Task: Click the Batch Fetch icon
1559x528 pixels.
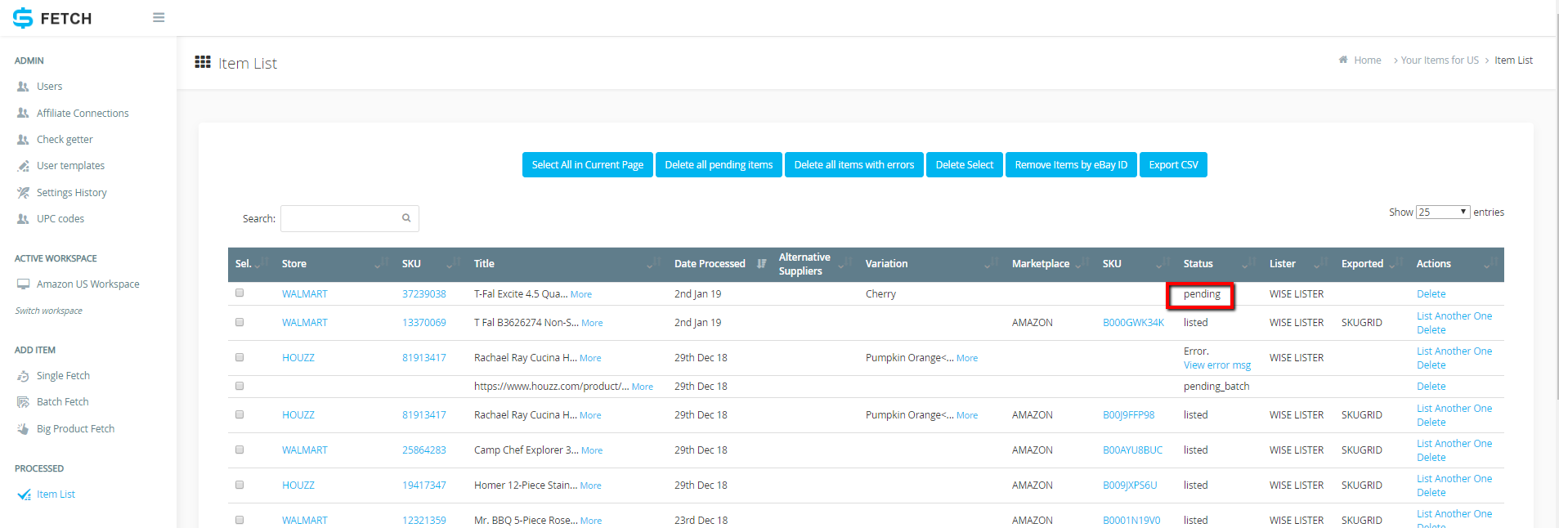Action: coord(23,402)
